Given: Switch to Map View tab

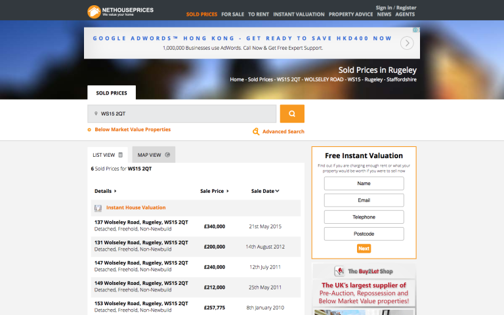Looking at the screenshot, I should 154,155.
